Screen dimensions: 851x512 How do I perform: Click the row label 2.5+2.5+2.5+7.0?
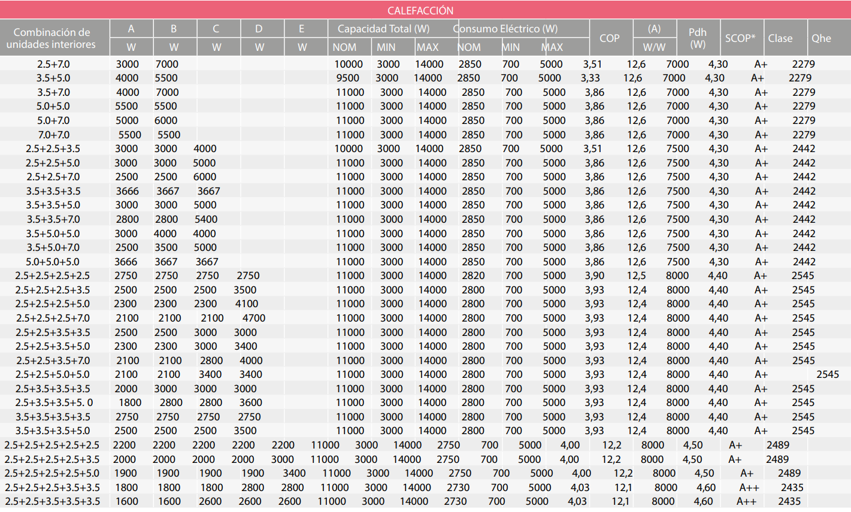click(x=53, y=318)
